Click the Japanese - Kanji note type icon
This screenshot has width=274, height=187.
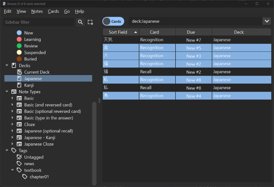(x=19, y=137)
